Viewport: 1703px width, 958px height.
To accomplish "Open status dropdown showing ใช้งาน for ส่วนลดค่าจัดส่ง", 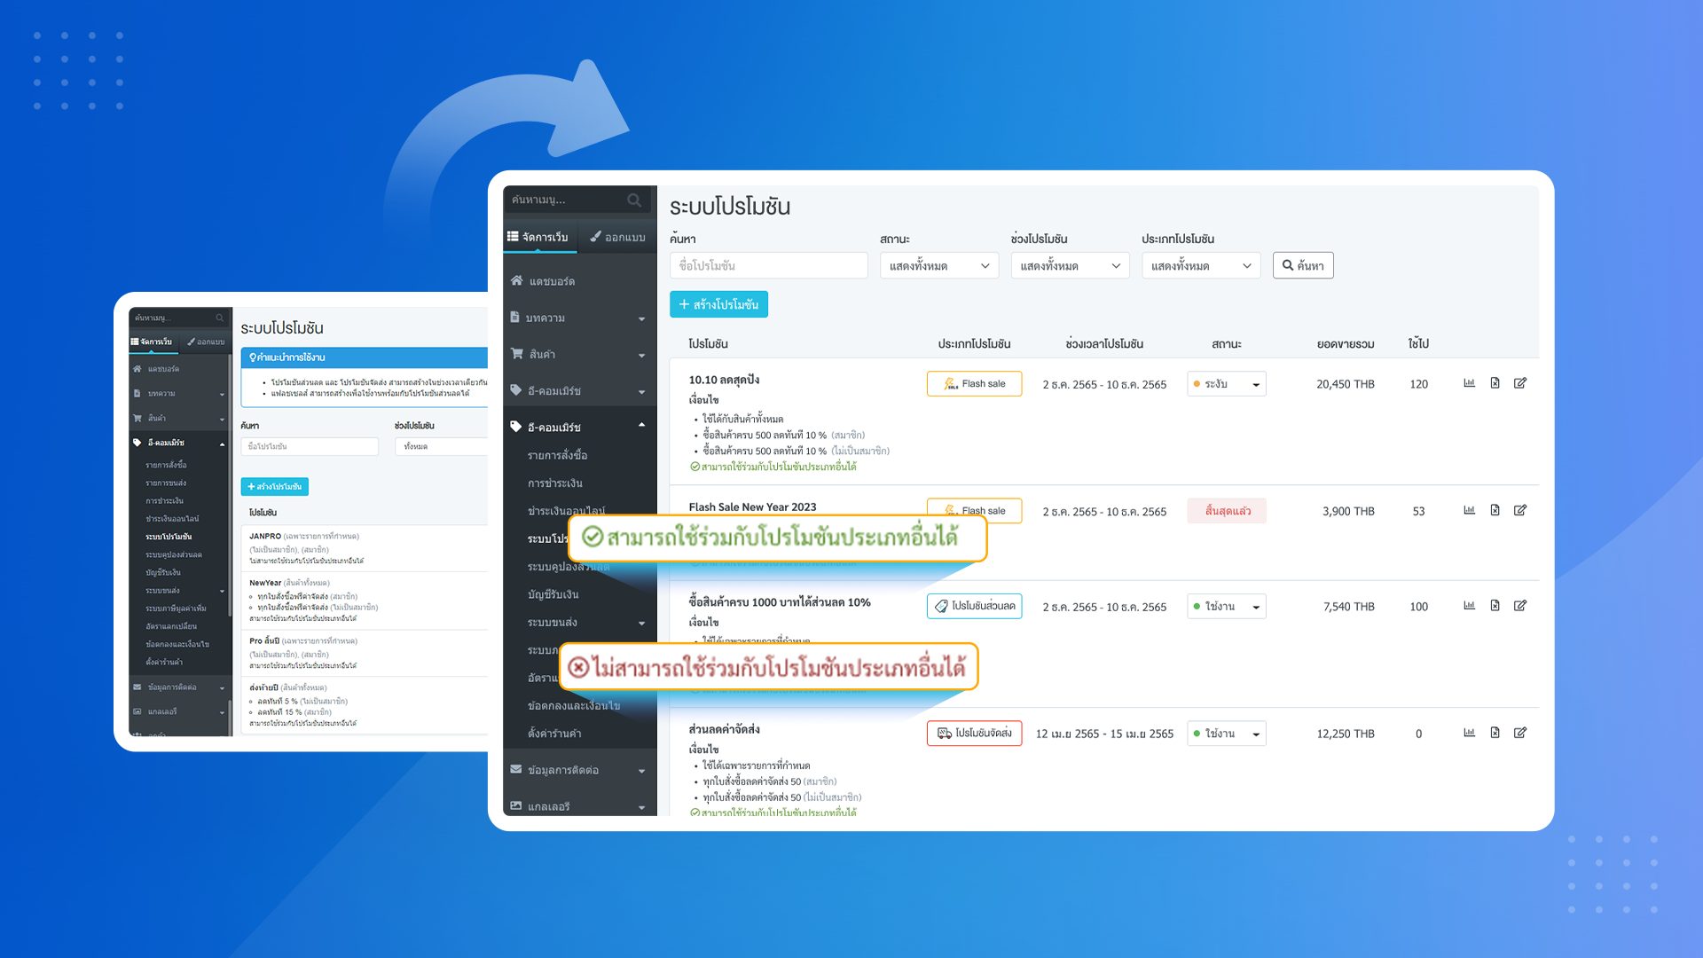I will click(x=1227, y=734).
